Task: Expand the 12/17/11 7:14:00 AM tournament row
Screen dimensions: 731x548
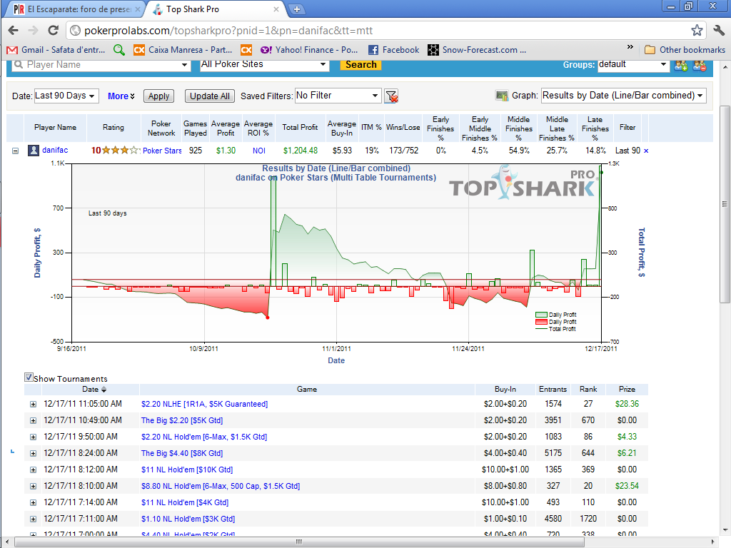Action: click(x=33, y=503)
